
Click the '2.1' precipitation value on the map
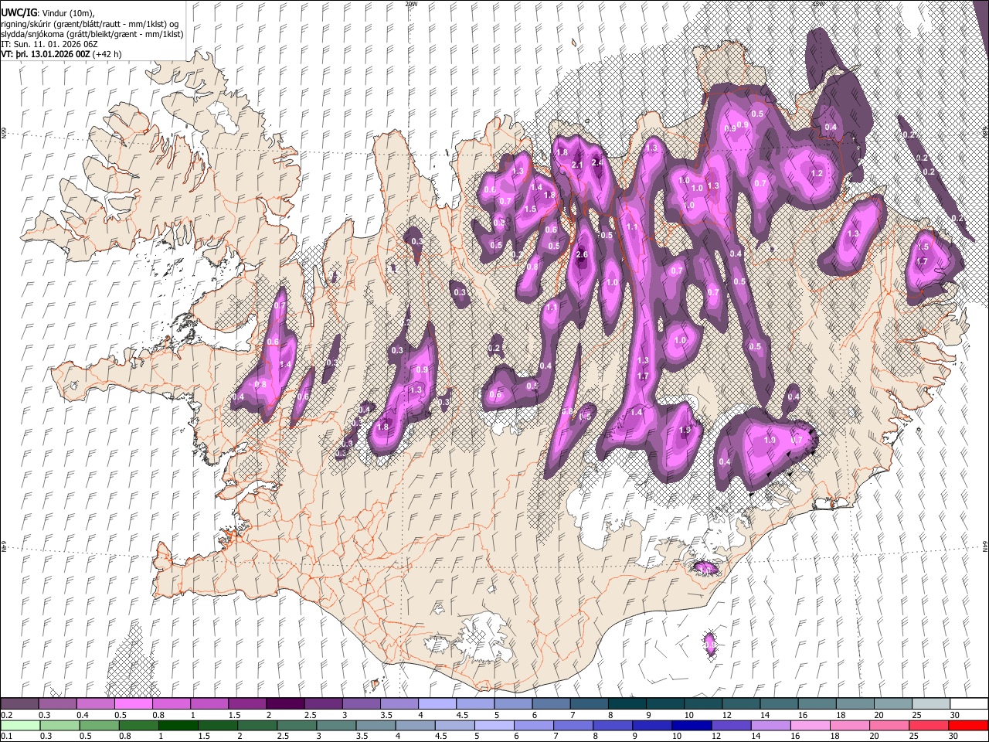click(576, 165)
